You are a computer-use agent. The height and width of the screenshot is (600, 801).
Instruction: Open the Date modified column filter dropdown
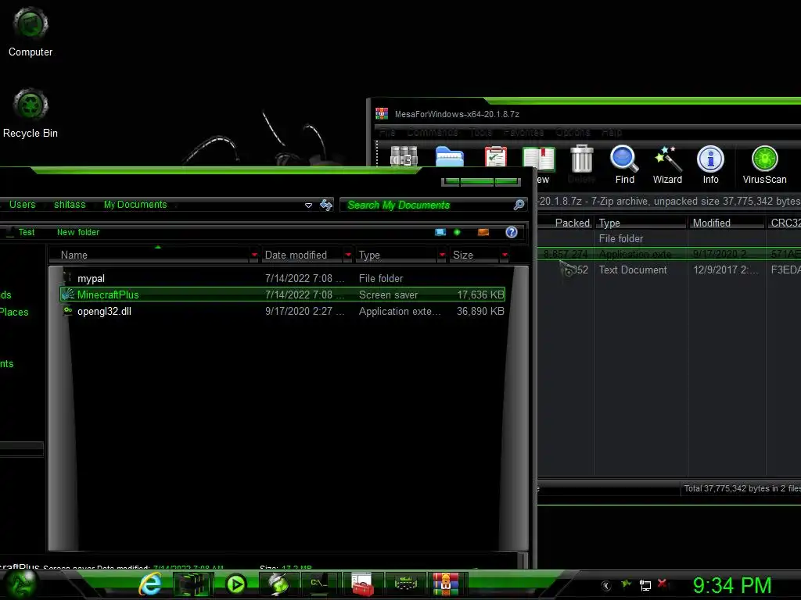(348, 255)
